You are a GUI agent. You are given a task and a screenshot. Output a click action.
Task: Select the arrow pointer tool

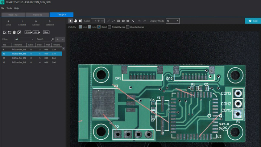(x=71, y=21)
